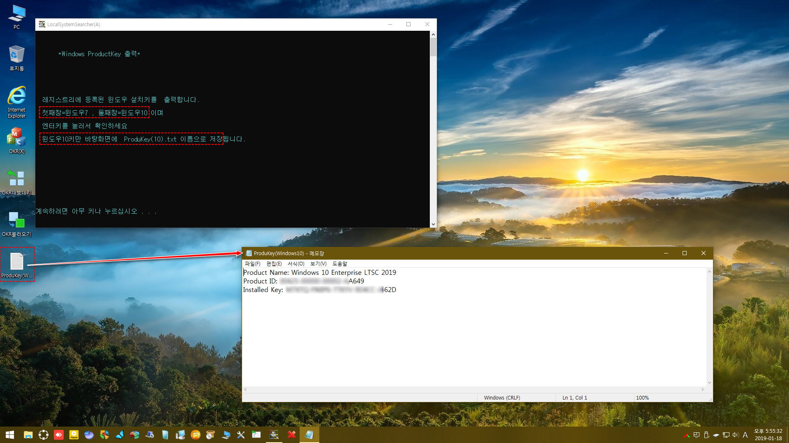
Task: Click the network tray icon
Action: 726,435
